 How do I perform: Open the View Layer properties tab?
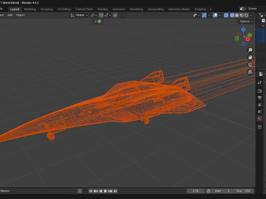coord(260,104)
